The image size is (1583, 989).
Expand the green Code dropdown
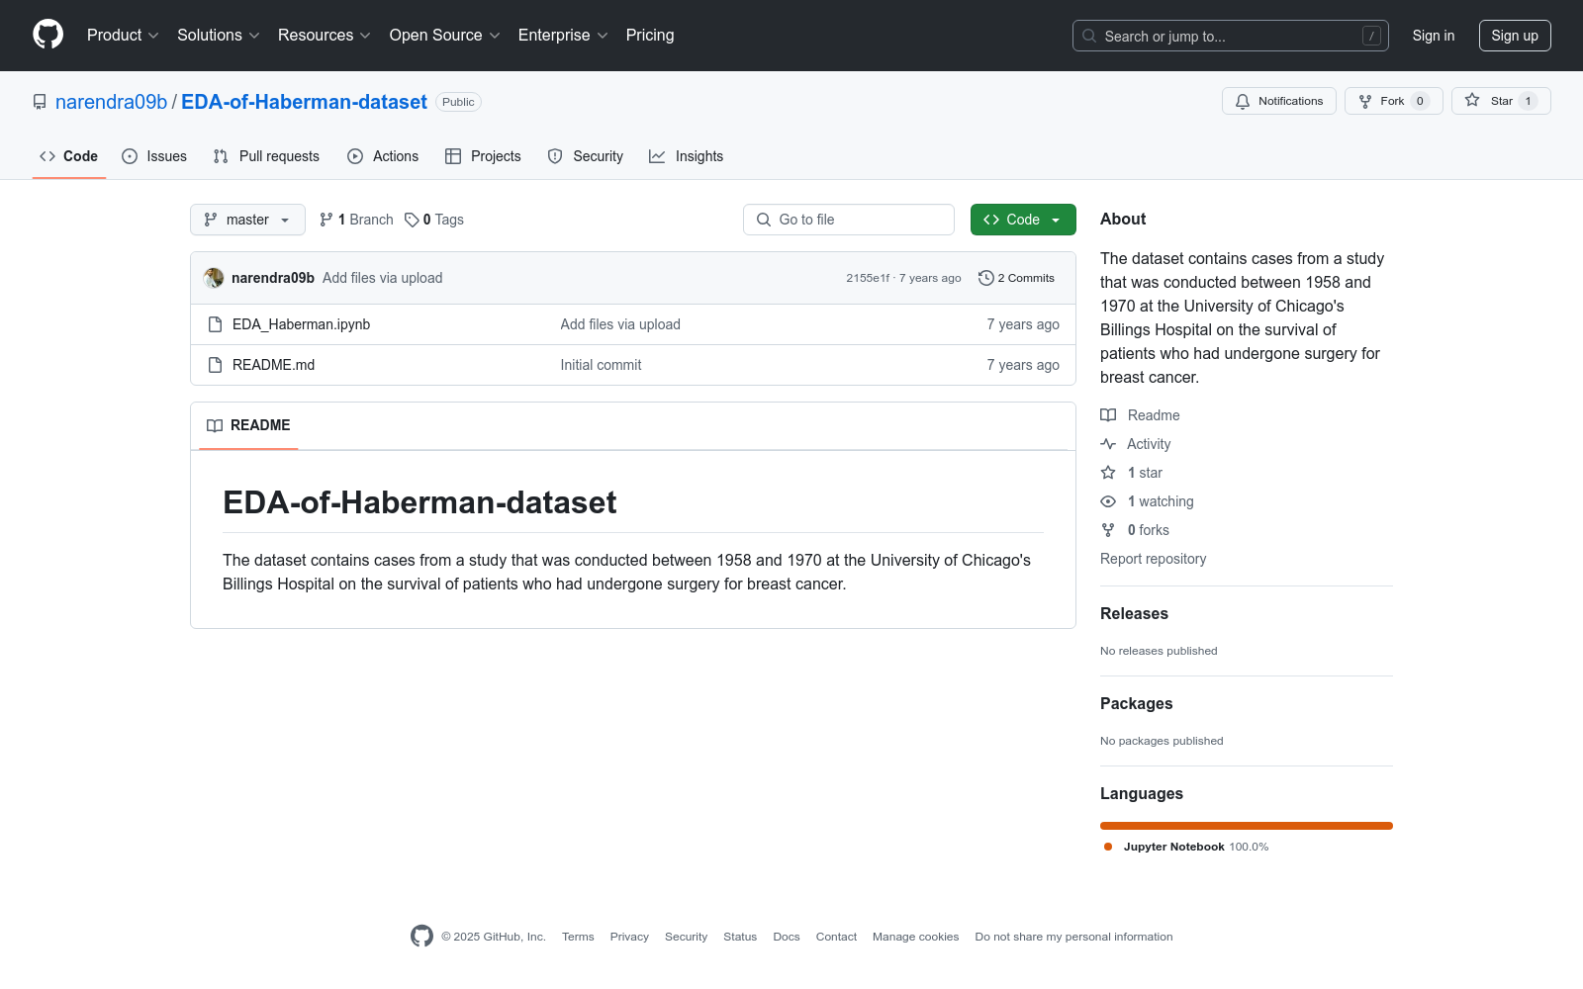1023,220
